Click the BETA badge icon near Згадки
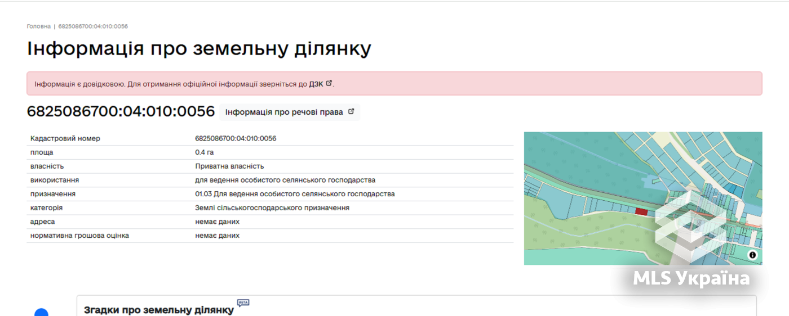This screenshot has width=789, height=316. [243, 303]
